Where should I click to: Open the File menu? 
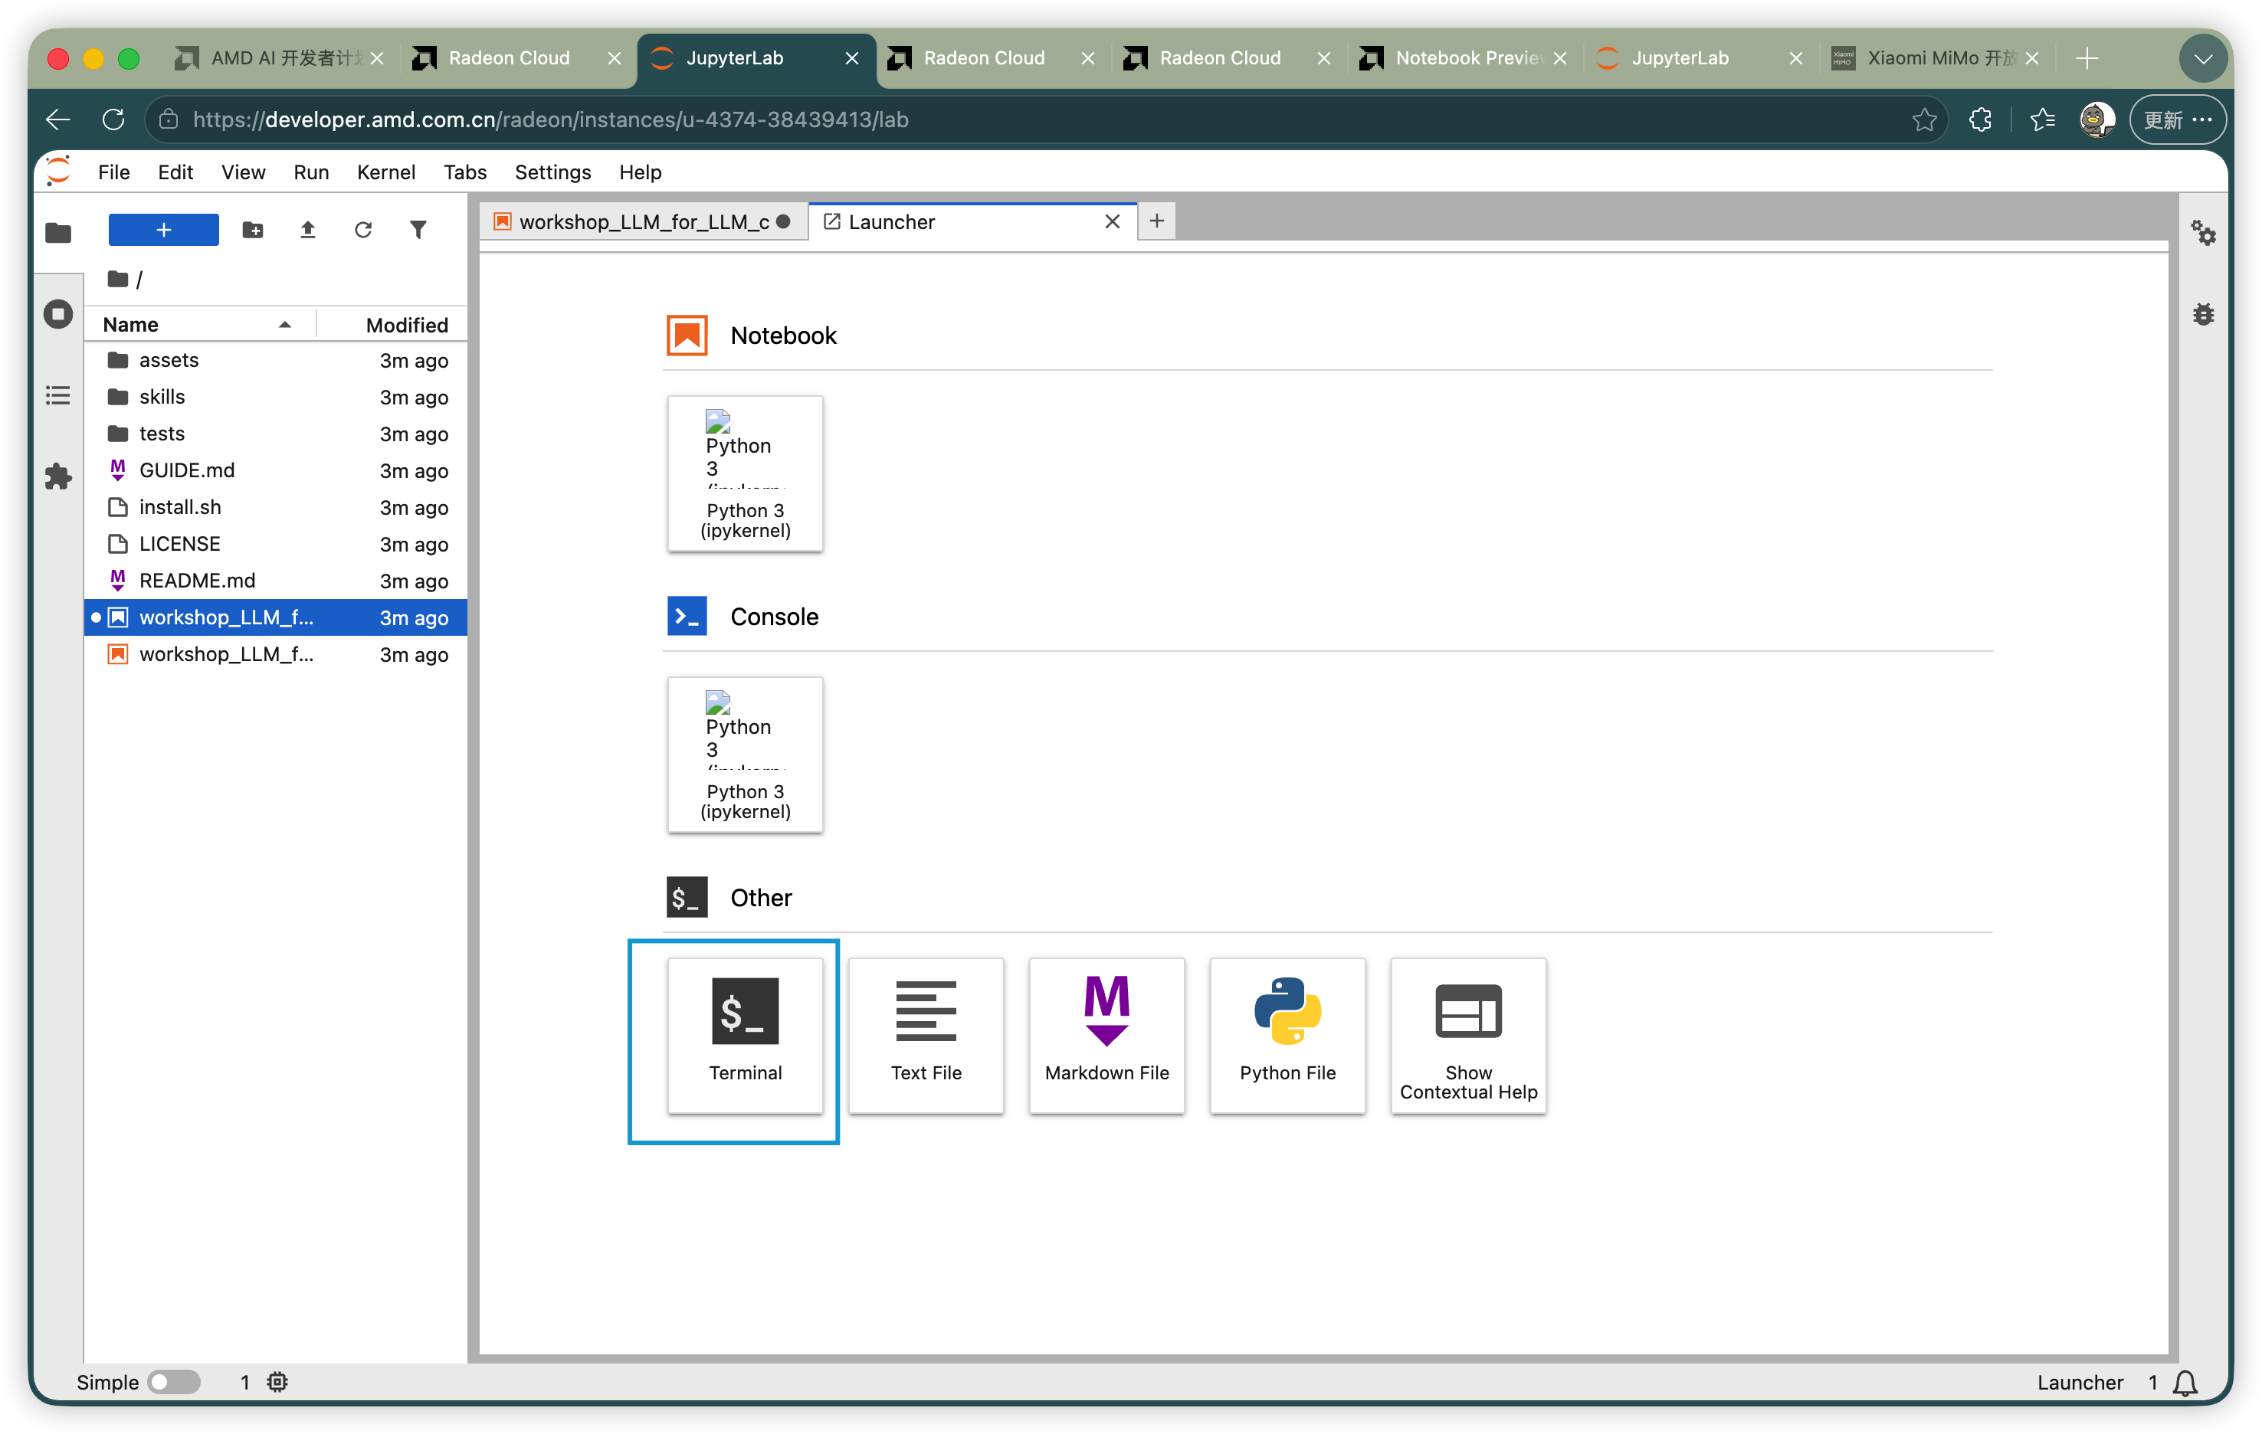pos(113,172)
